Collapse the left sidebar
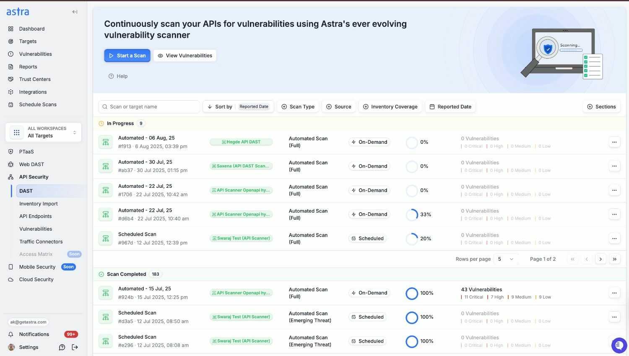Screen dimensions: 629x356 (75, 12)
